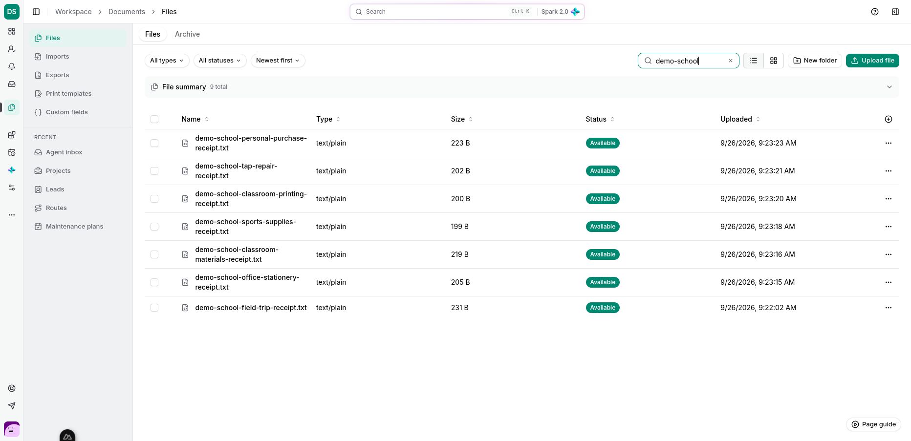
Task: Open the more options ellipsis in left rail
Action: pyautogui.click(x=12, y=215)
